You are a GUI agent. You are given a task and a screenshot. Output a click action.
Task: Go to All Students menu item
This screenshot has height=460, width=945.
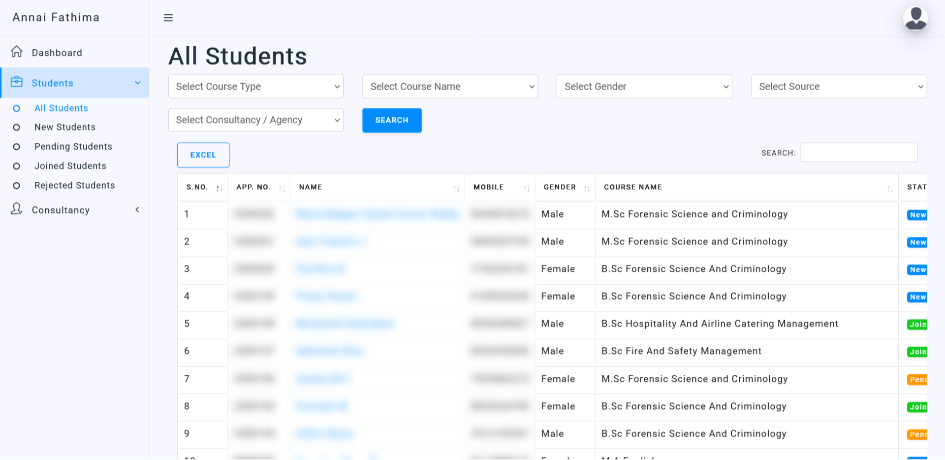pyautogui.click(x=61, y=108)
